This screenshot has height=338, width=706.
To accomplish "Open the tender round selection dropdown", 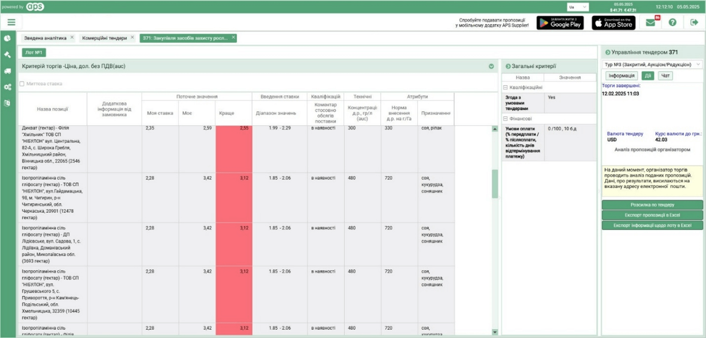I will pos(652,64).
